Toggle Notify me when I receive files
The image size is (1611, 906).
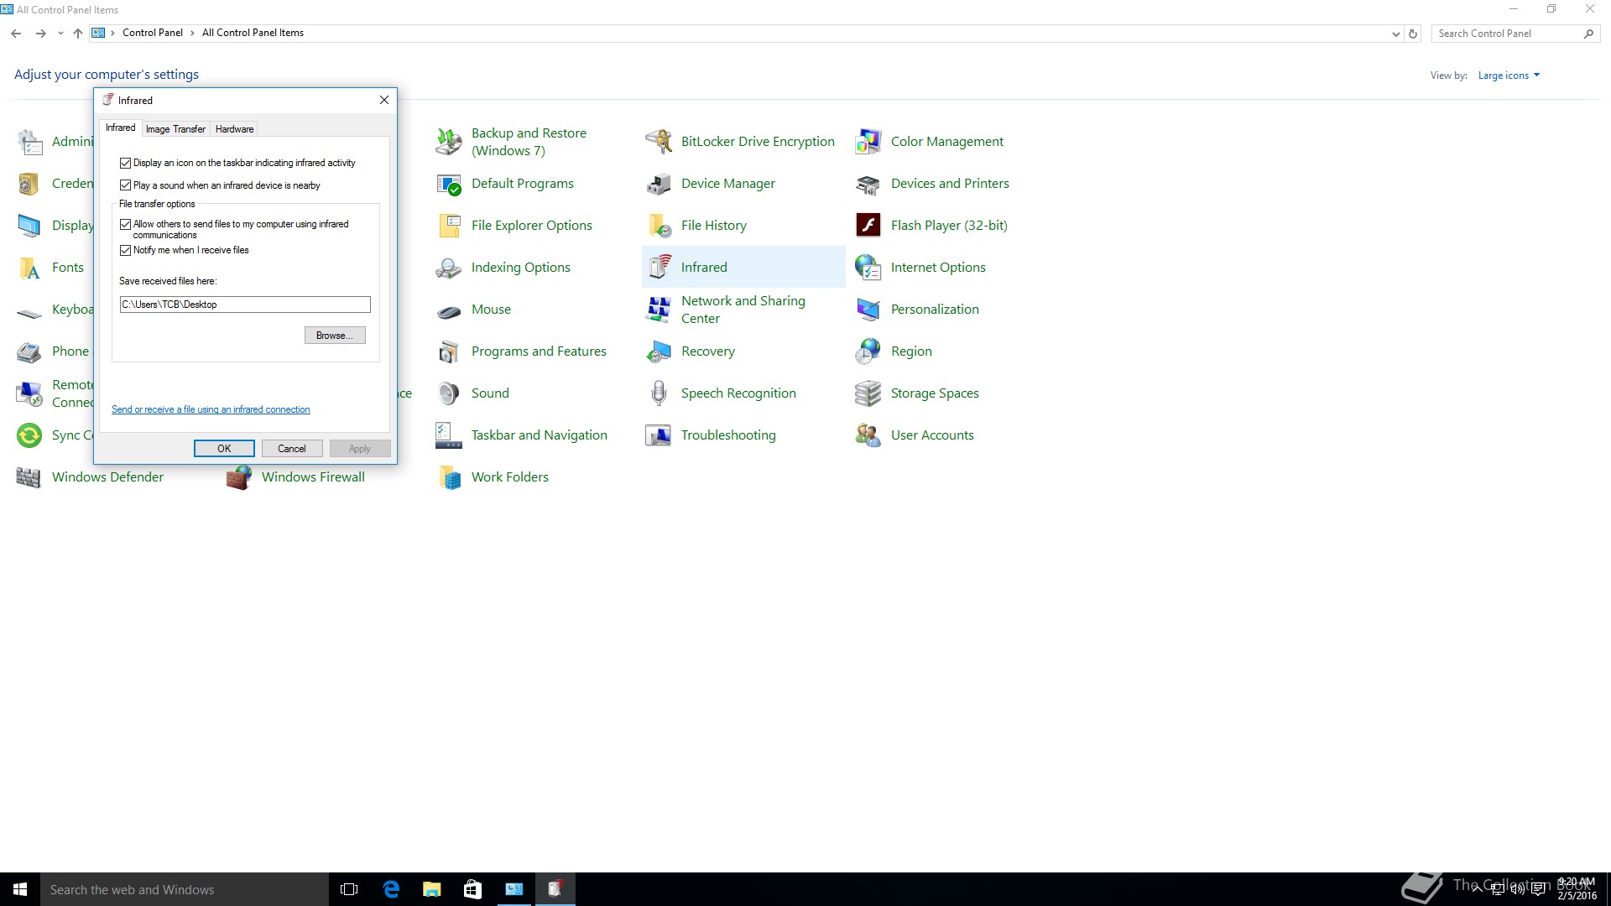coord(125,250)
